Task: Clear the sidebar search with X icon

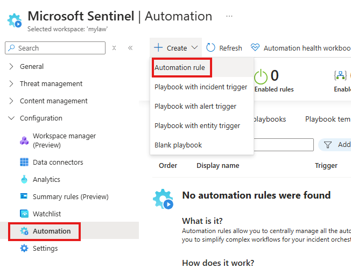Action: (x=114, y=48)
